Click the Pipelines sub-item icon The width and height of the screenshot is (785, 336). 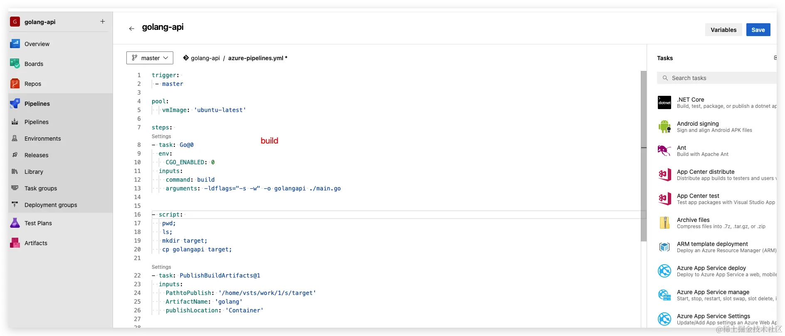point(15,122)
